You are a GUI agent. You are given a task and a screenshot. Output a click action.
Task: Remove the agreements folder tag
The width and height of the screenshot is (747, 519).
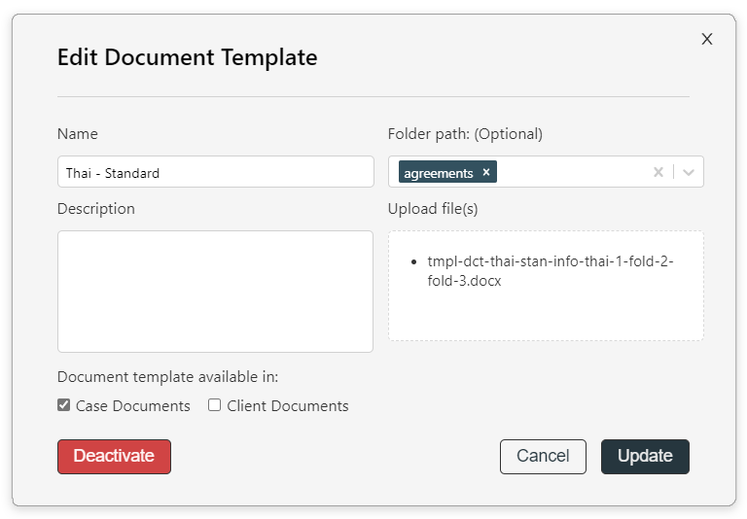click(486, 172)
